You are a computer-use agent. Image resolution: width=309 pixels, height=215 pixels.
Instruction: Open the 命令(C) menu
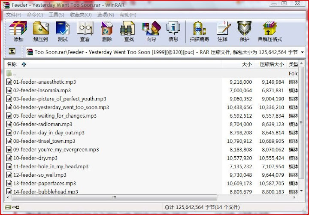coord(35,15)
